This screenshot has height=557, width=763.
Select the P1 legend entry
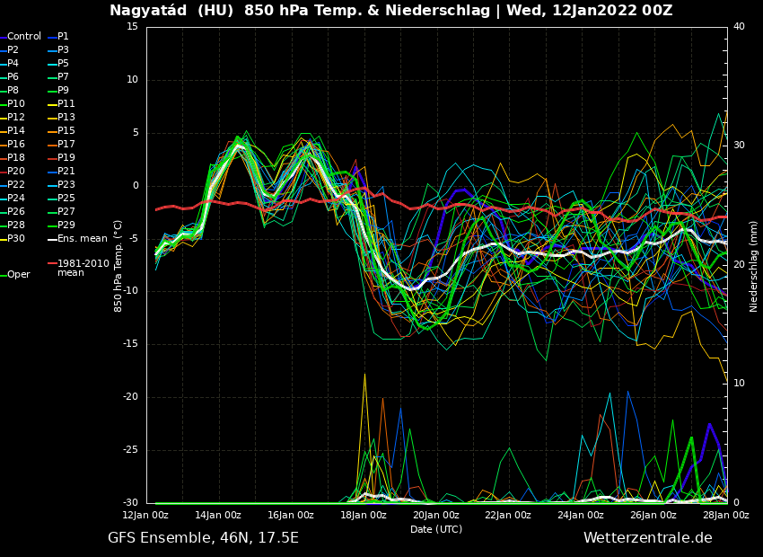[63, 37]
